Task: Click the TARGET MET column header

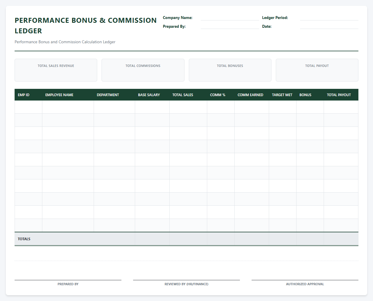Action: [283, 95]
